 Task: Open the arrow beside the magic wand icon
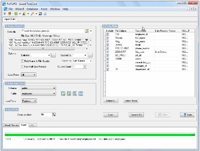(x=36, y=14)
